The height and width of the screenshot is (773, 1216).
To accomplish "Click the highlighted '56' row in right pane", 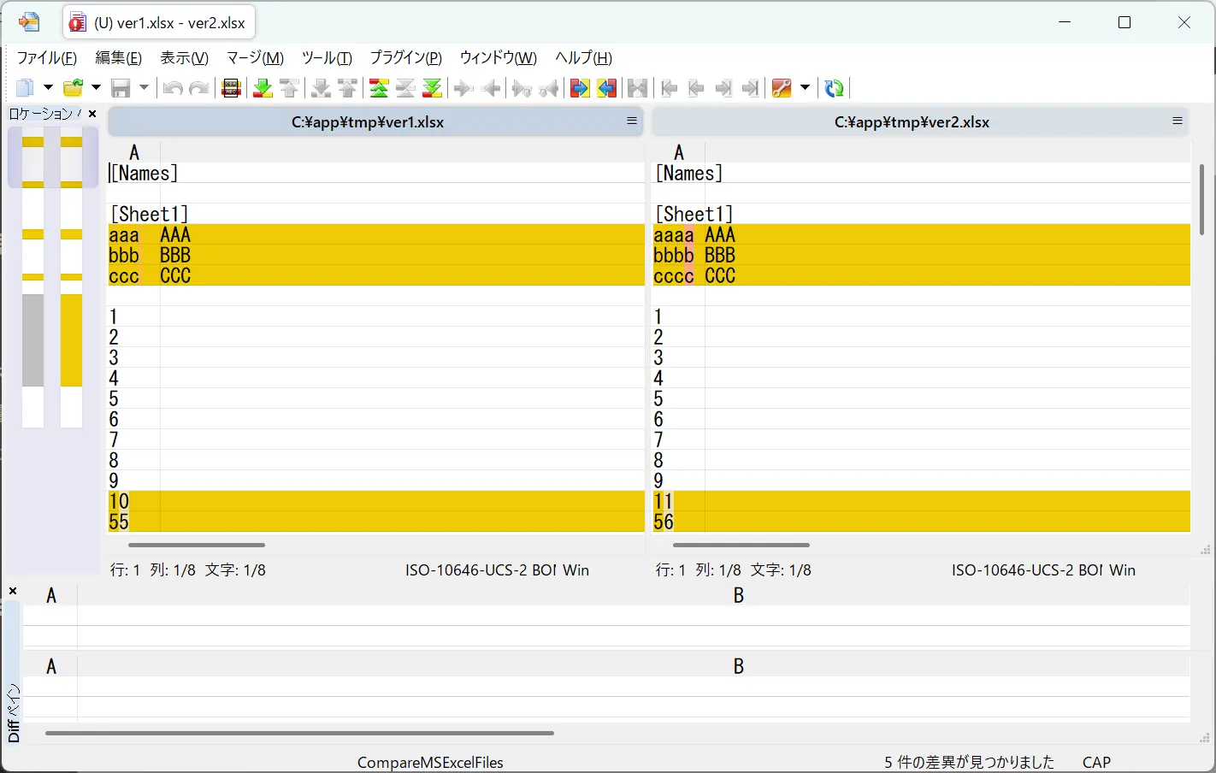I will 922,522.
